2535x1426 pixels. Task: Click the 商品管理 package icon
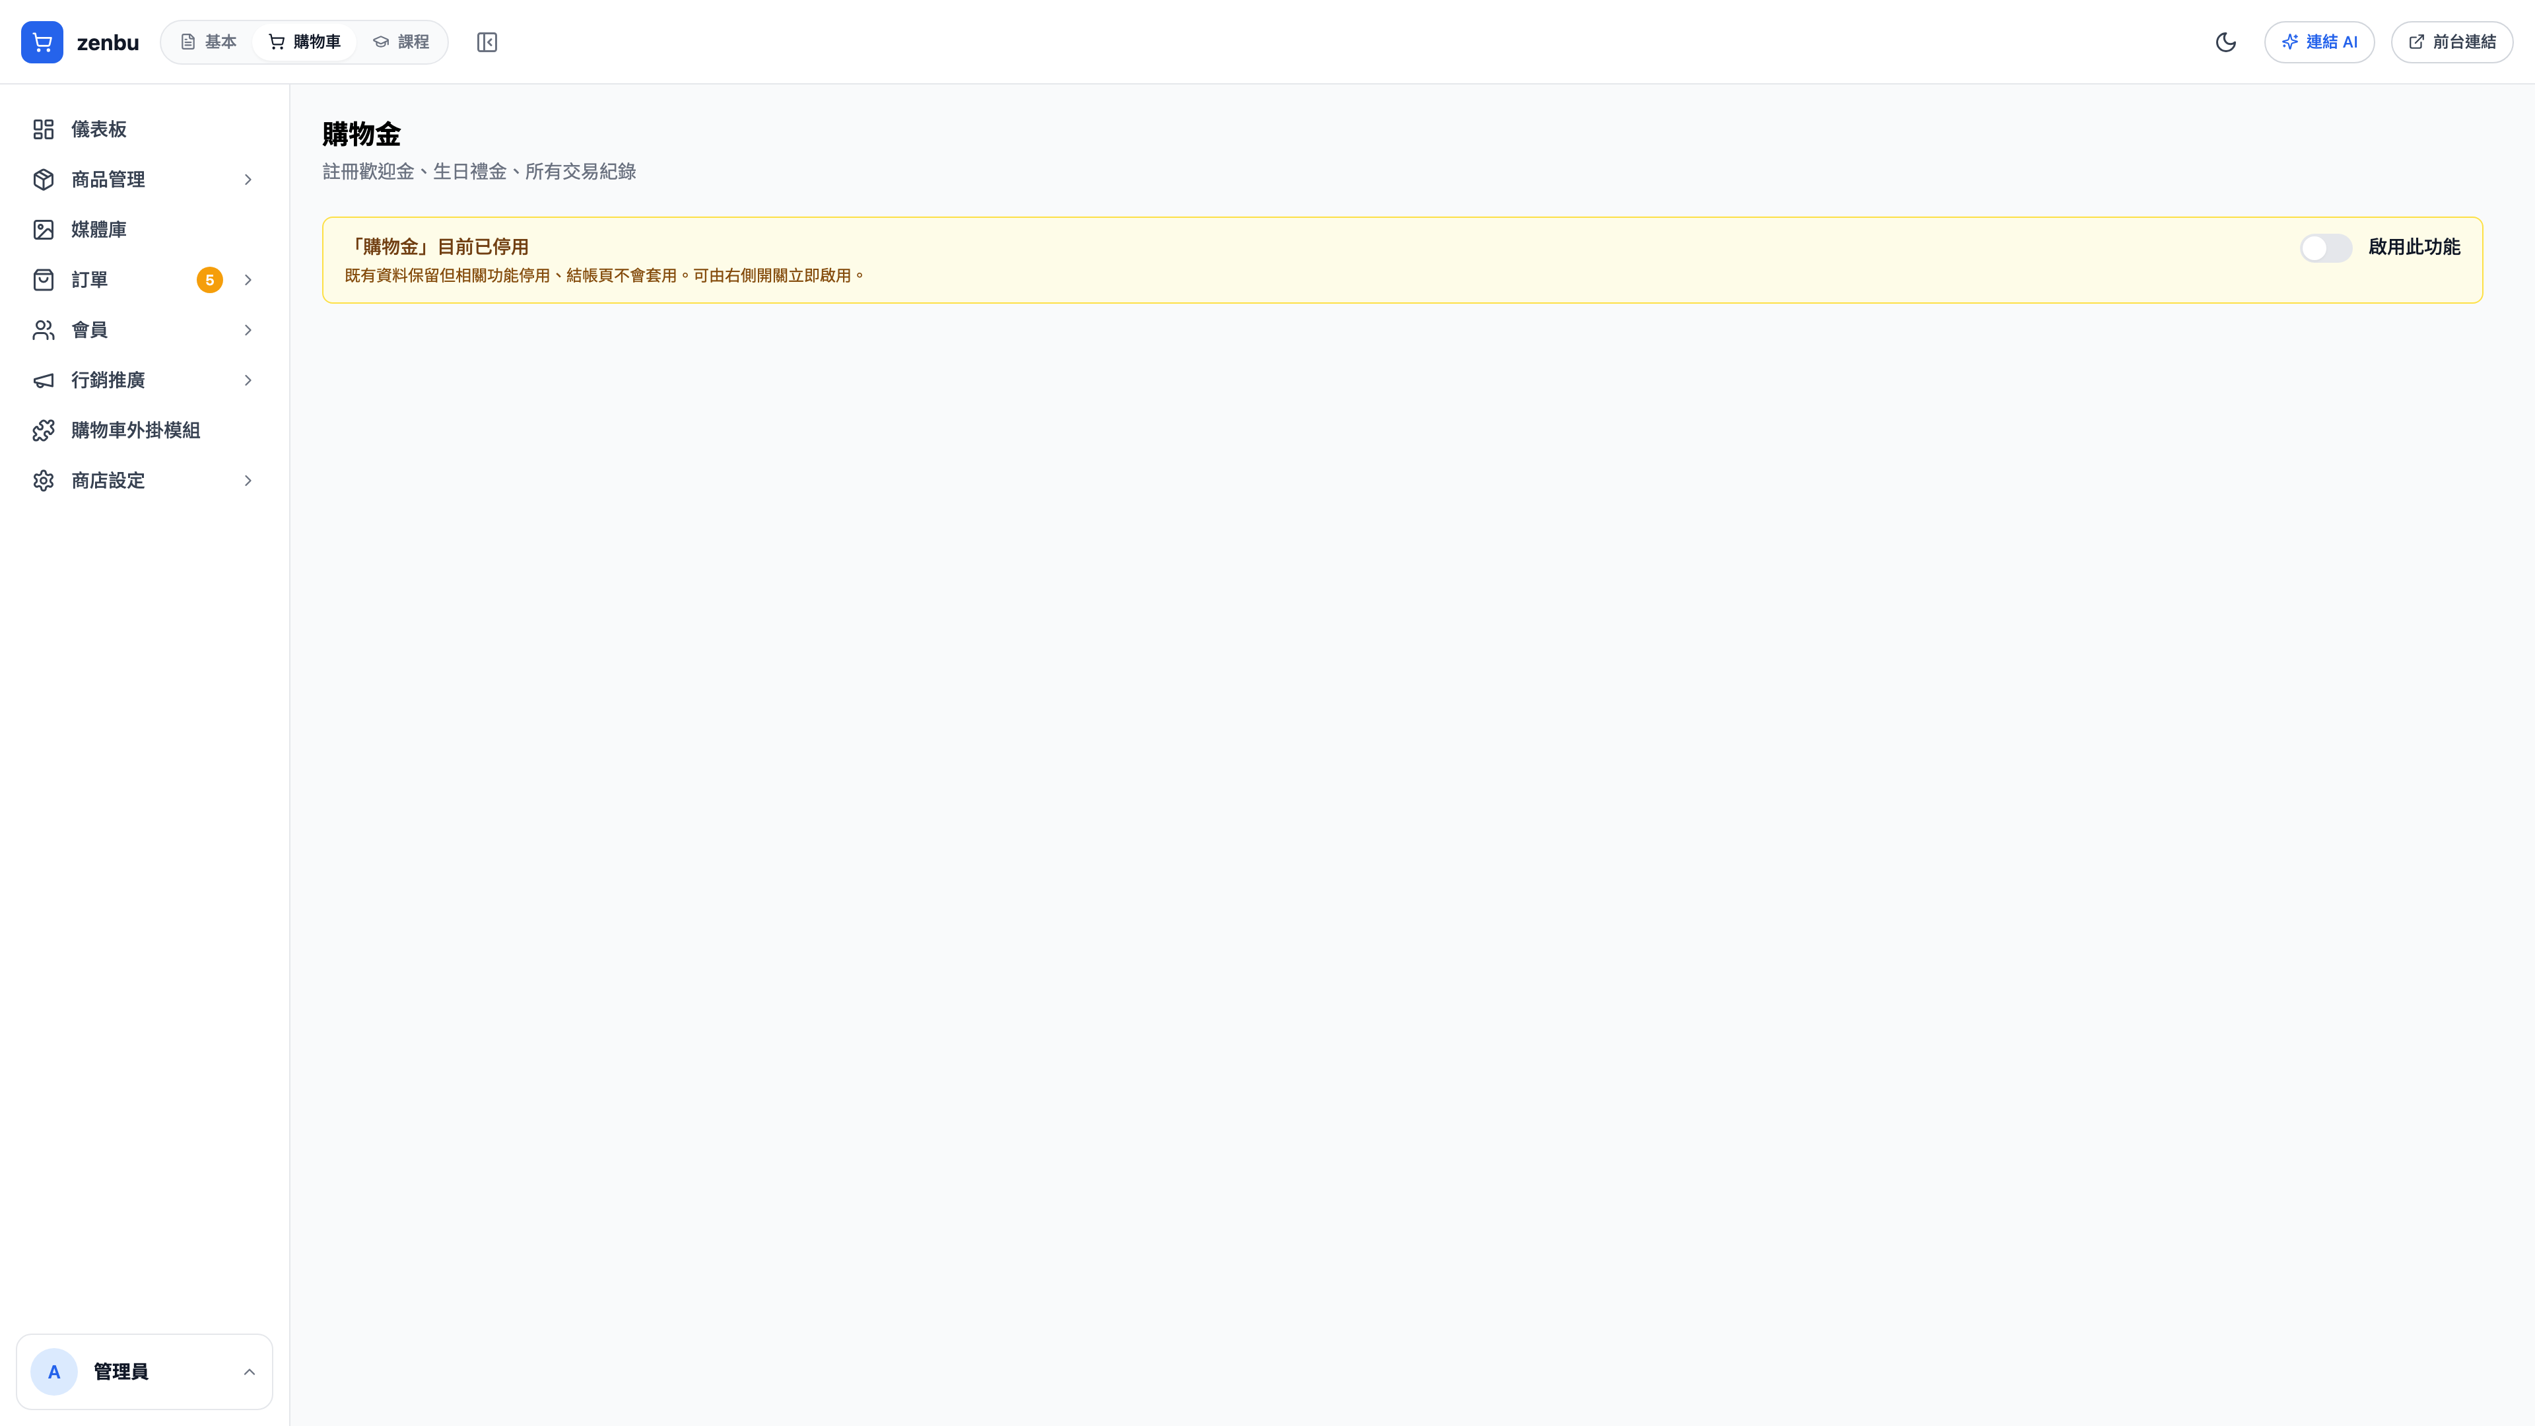44,179
